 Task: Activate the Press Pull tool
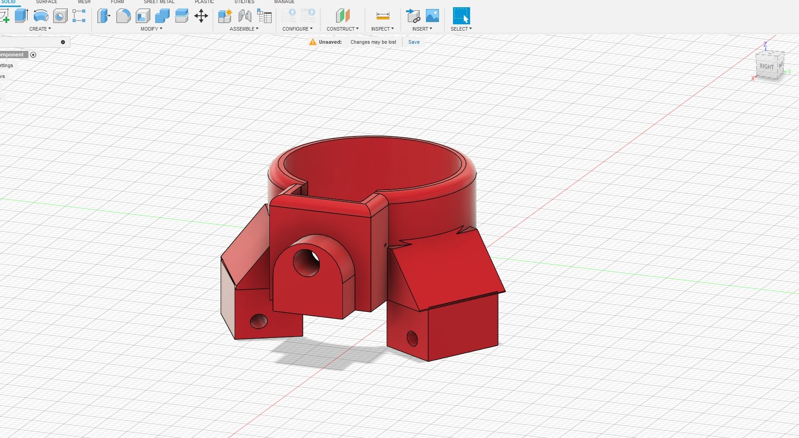point(104,16)
